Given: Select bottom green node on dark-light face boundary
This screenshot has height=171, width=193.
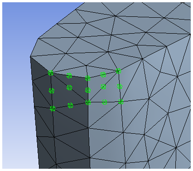Looking at the screenshot, I should click(88, 102).
